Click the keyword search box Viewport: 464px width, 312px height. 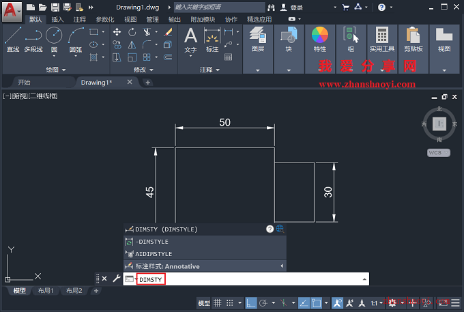(219, 7)
